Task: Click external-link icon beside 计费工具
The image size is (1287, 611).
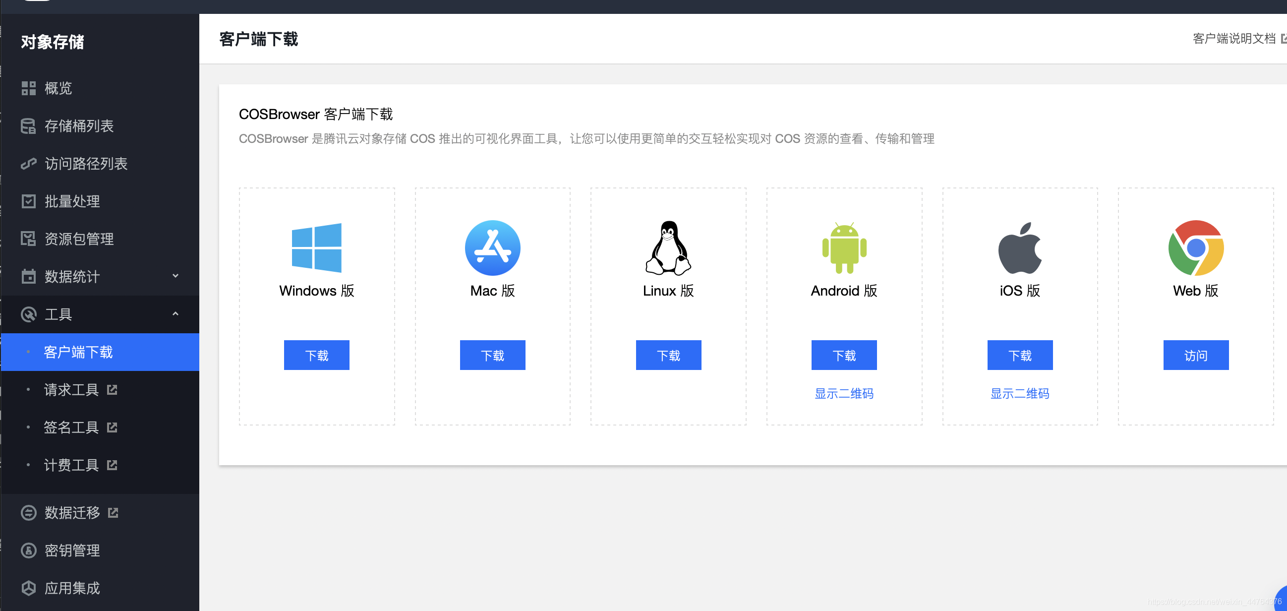Action: pyautogui.click(x=113, y=465)
